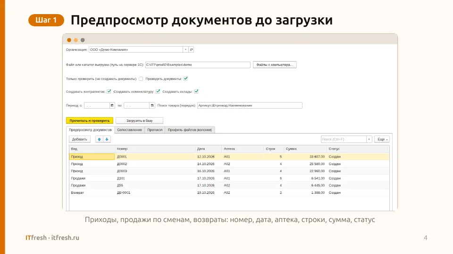
Task: Select the row with number Д0002
Action: (229, 164)
